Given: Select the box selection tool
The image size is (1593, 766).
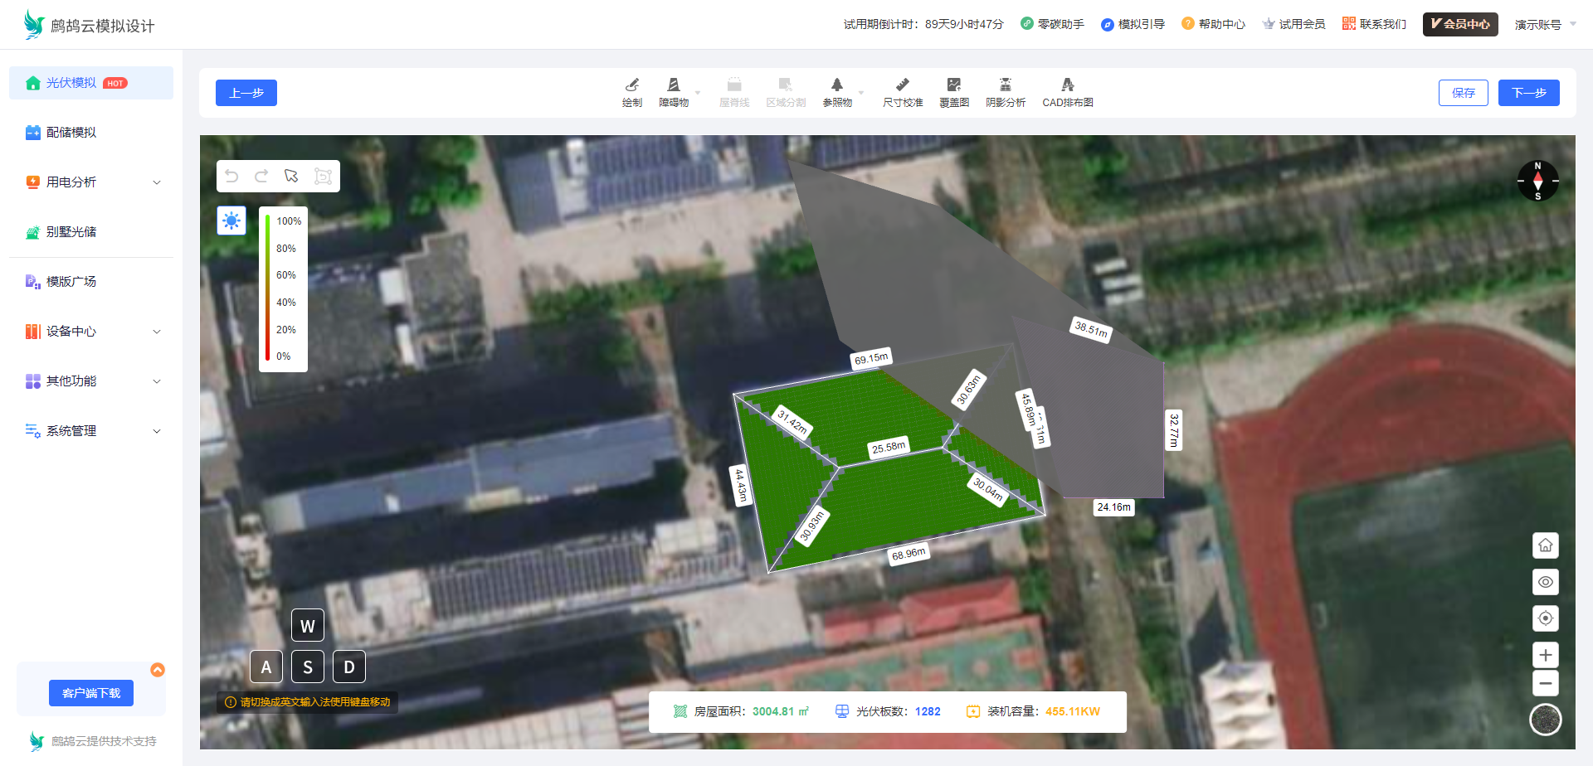Looking at the screenshot, I should click(323, 176).
